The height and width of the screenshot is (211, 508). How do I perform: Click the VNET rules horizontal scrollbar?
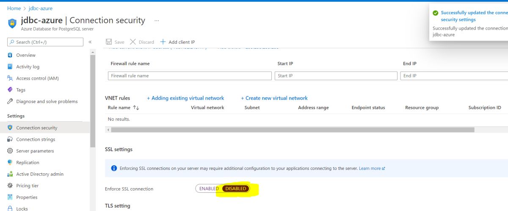point(292,130)
